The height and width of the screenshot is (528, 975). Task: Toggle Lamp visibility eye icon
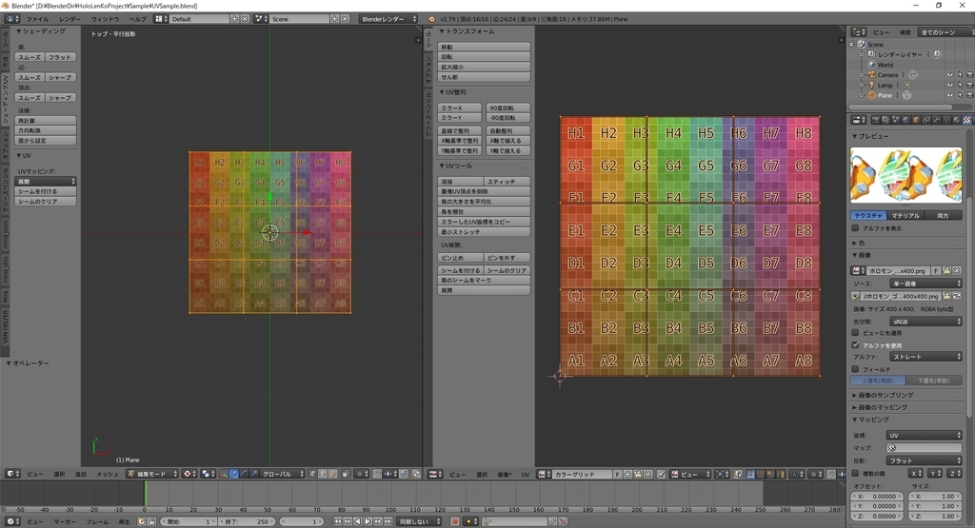pos(949,85)
